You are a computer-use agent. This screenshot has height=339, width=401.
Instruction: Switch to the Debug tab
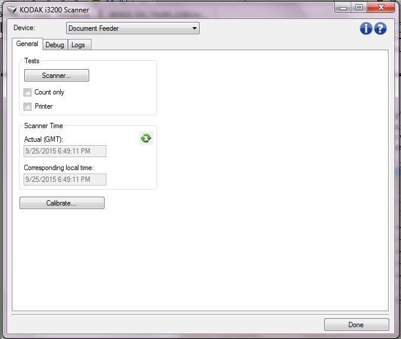(55, 45)
